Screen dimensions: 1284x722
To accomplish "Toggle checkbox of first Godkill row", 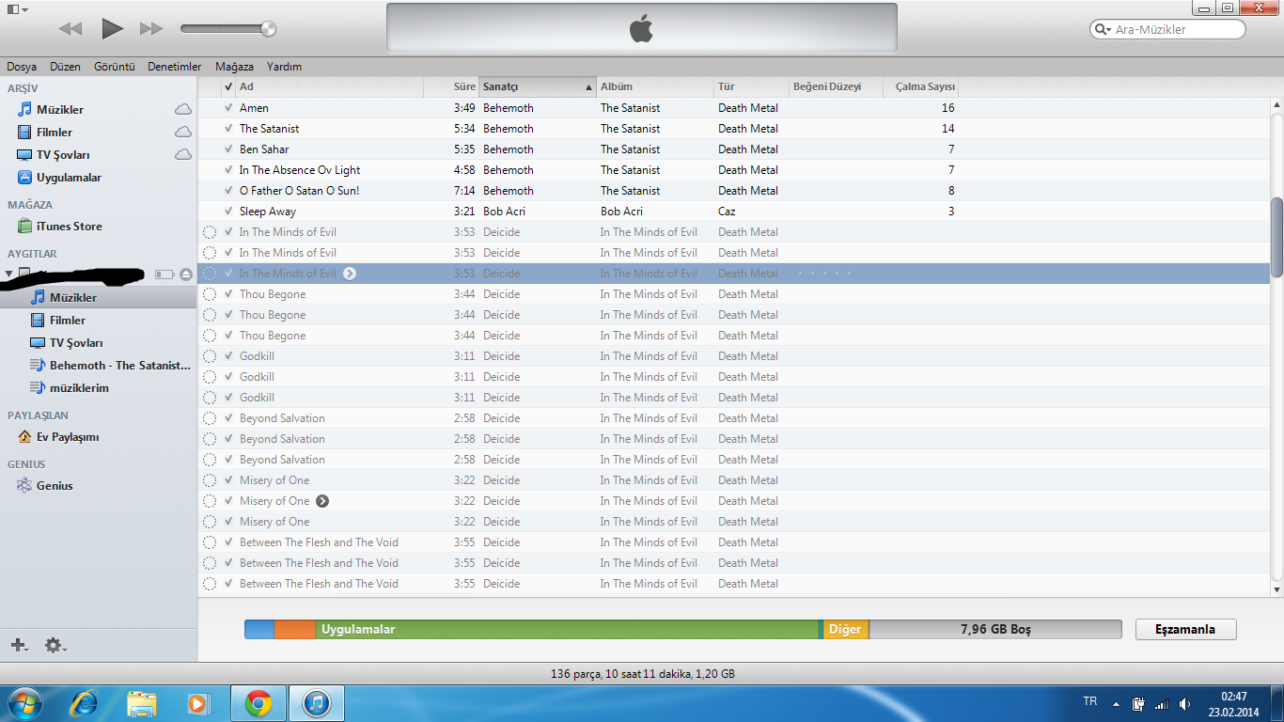I will point(228,356).
